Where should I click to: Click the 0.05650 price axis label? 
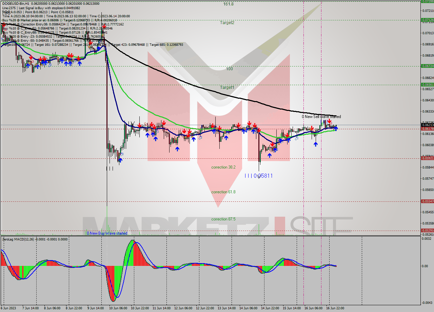(x=427, y=190)
